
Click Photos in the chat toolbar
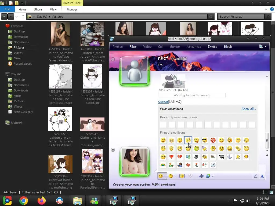118,47
